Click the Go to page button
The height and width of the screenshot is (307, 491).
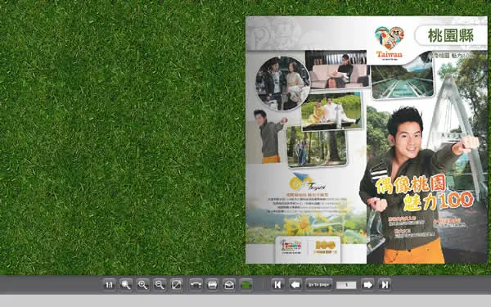[x=319, y=285]
